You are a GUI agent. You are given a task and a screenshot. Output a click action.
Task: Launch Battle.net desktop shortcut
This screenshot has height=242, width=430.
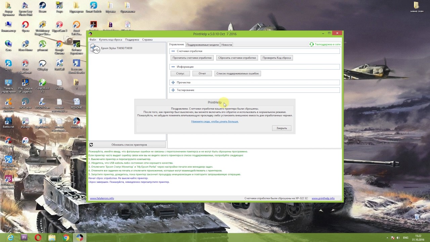point(8,123)
